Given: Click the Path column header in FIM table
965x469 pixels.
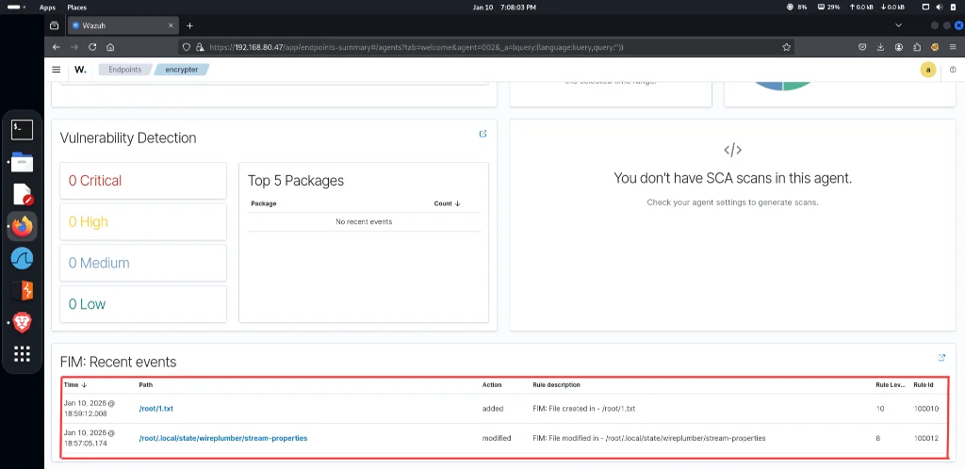Looking at the screenshot, I should 146,385.
